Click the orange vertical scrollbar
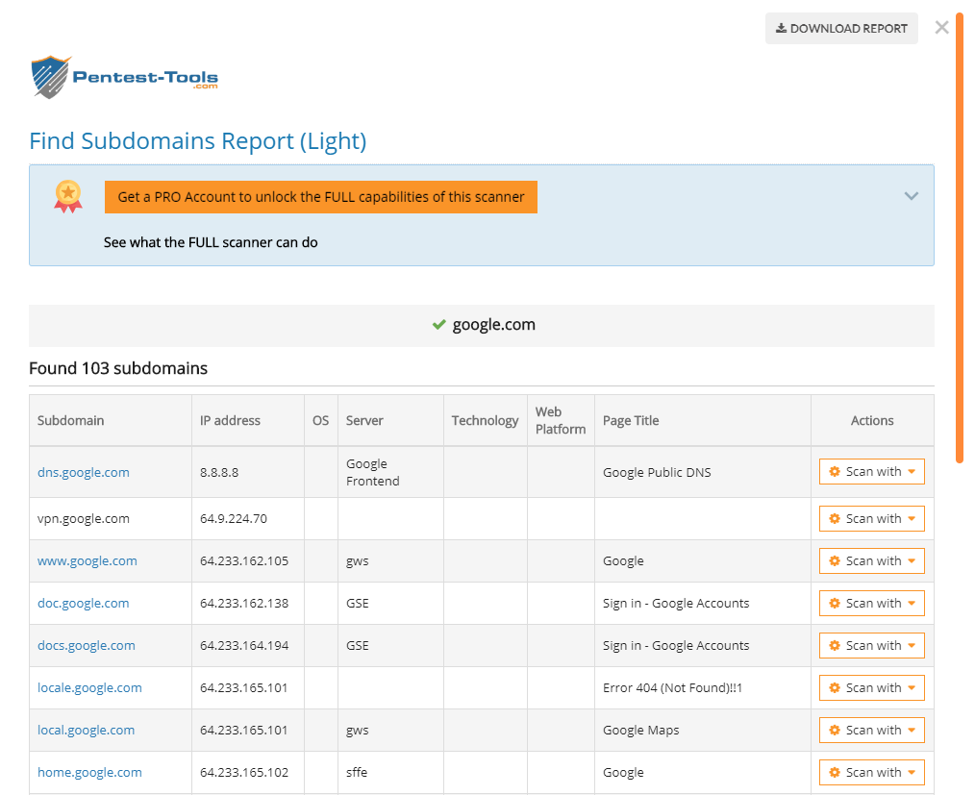 coord(960,239)
